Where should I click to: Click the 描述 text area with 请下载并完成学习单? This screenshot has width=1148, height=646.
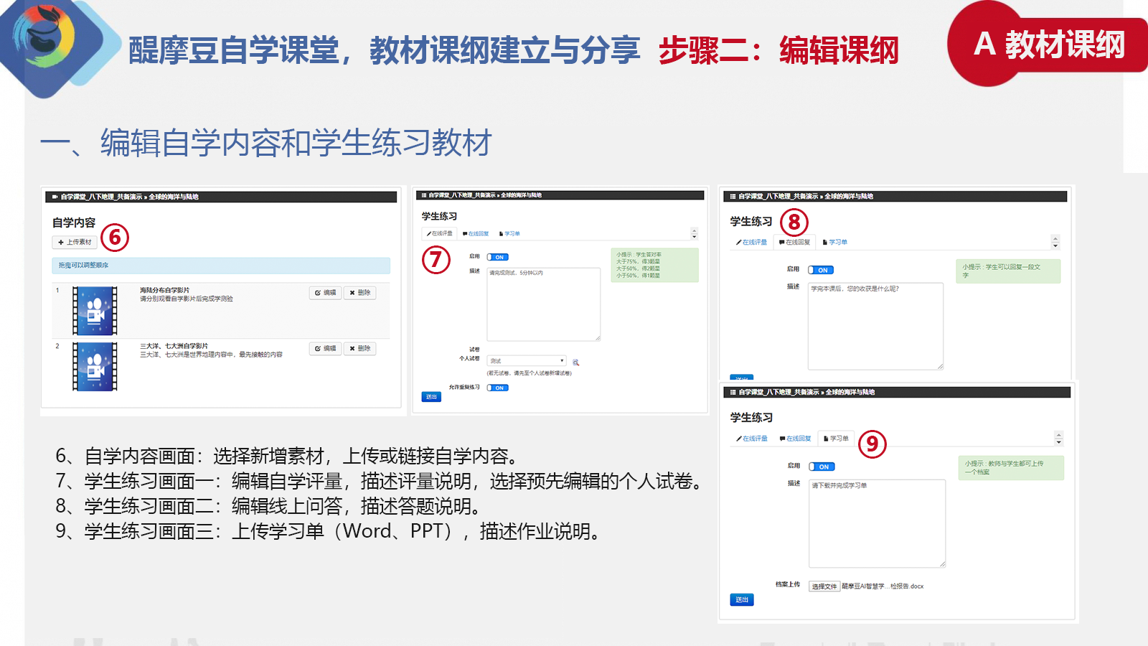877,523
